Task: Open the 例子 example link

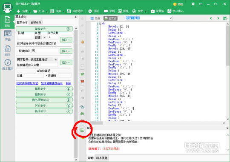Action: (68, 83)
